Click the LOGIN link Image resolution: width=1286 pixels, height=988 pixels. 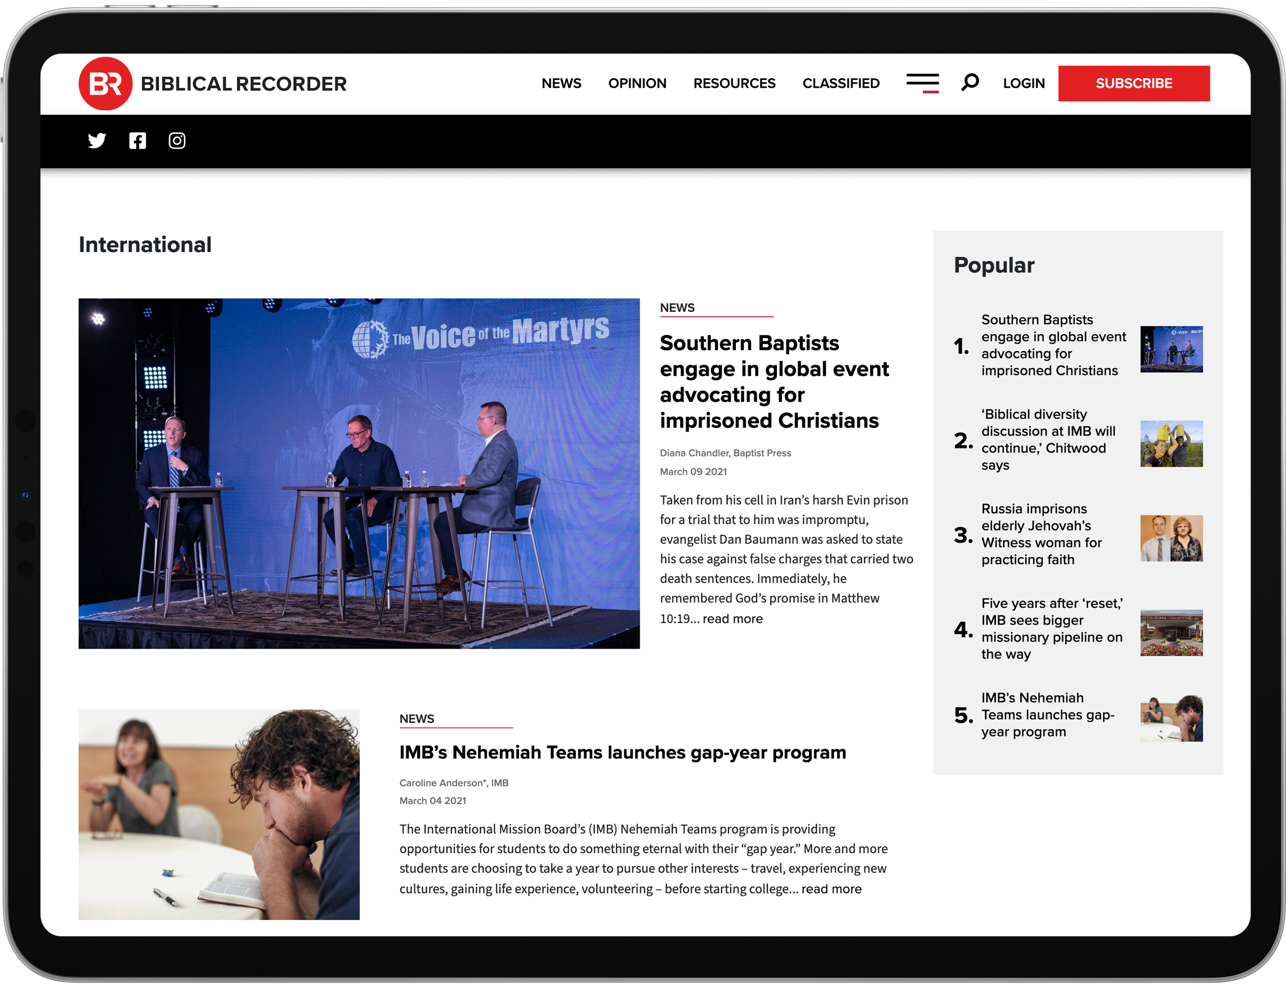click(x=1024, y=83)
